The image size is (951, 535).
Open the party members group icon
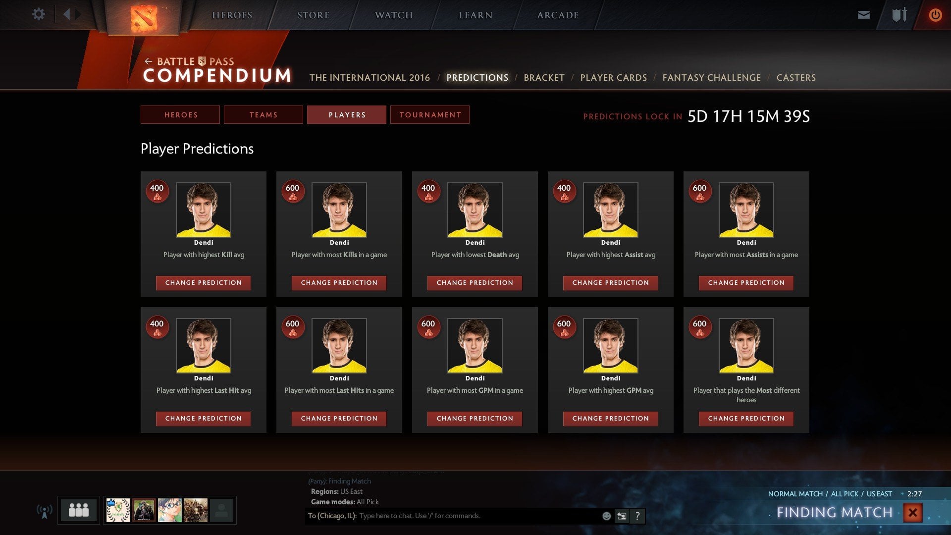78,510
